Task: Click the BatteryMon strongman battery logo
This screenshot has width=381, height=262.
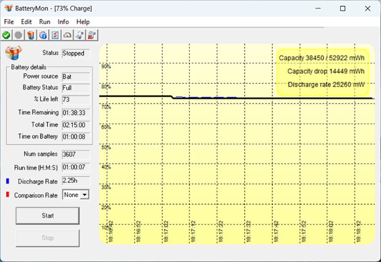Action: point(14,52)
